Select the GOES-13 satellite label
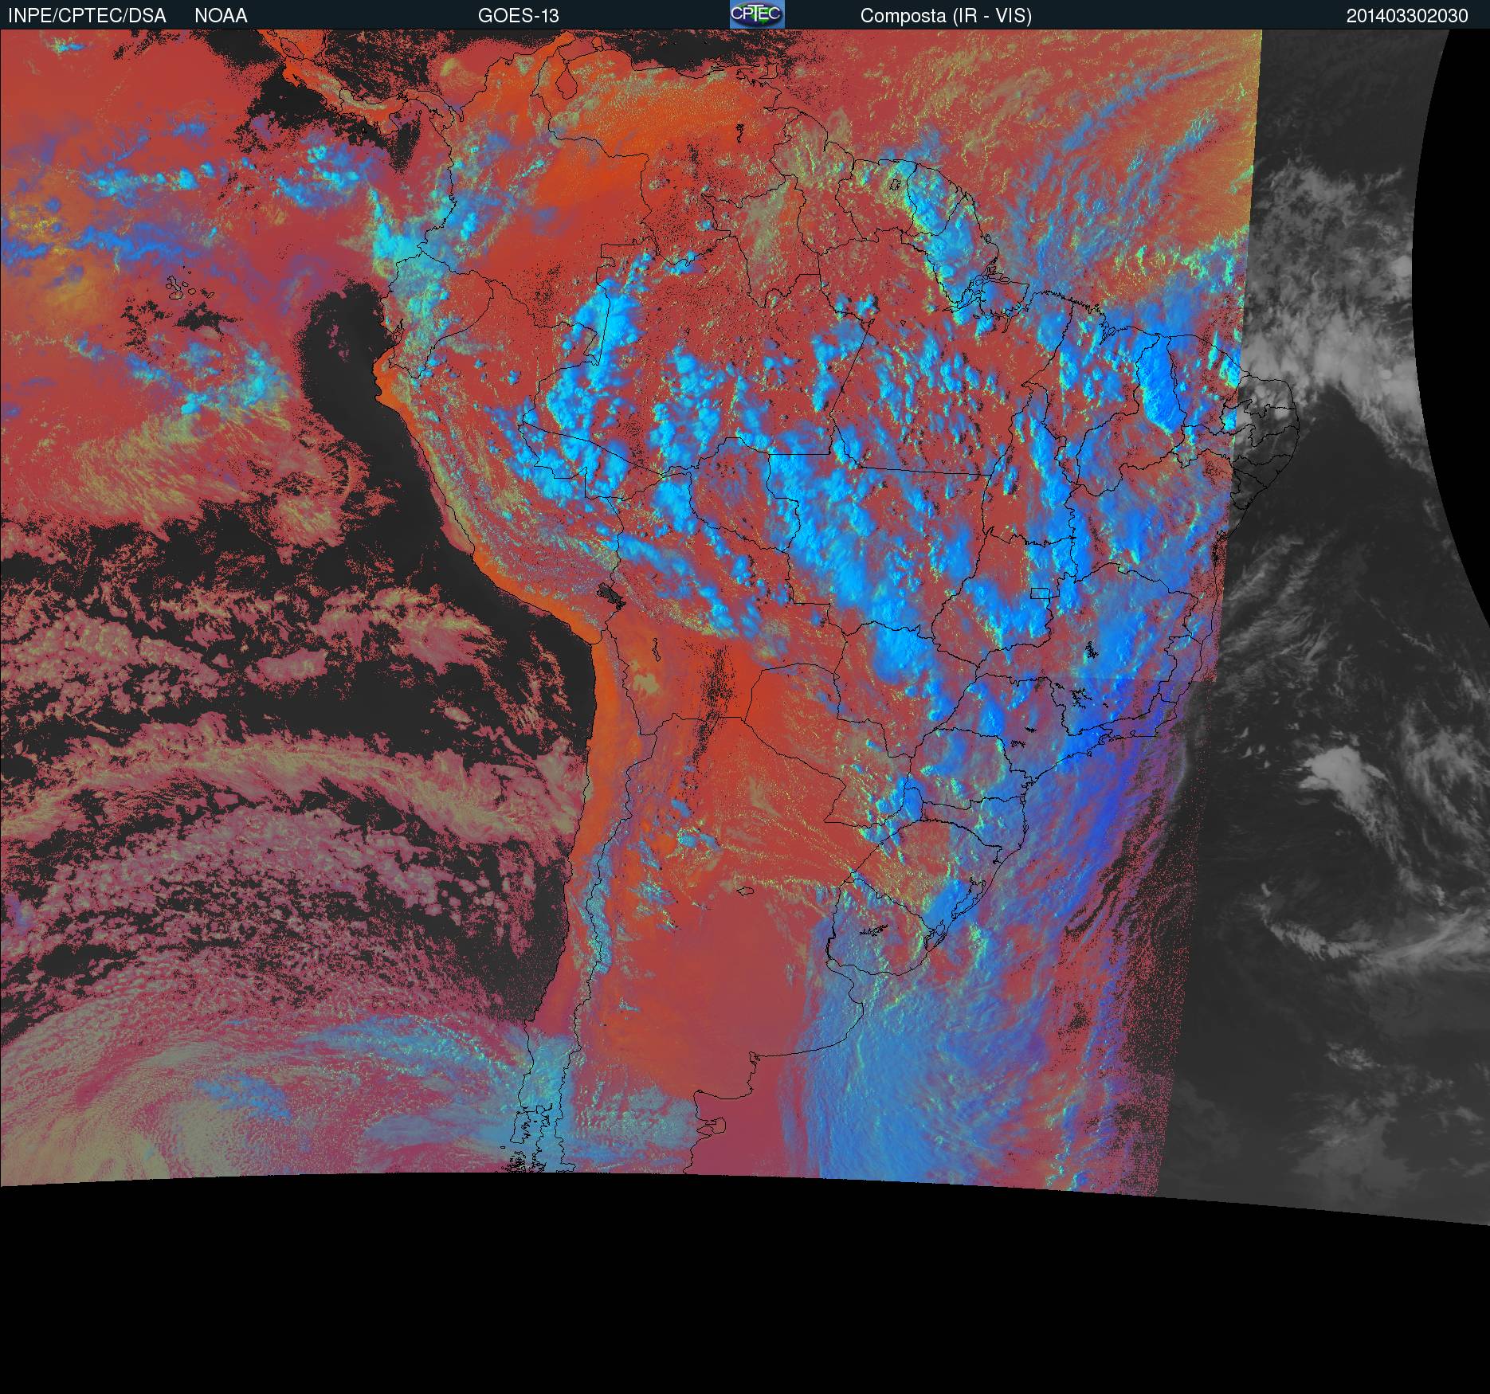The width and height of the screenshot is (1490, 1394). 518,16
